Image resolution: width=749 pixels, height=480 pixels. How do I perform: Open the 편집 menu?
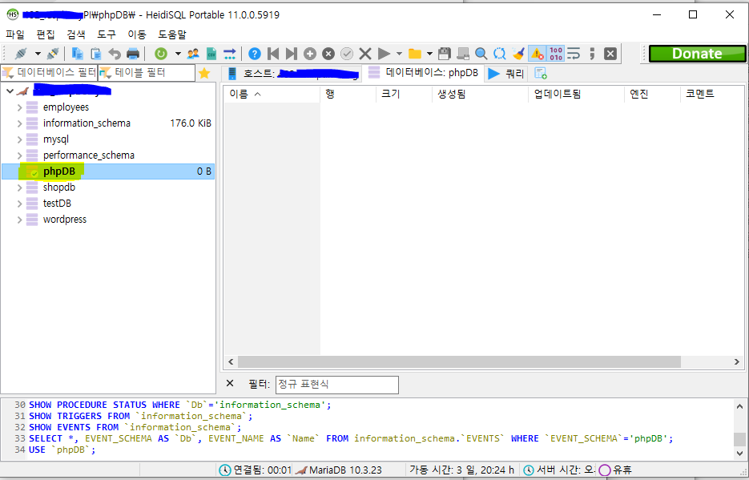tap(46, 34)
